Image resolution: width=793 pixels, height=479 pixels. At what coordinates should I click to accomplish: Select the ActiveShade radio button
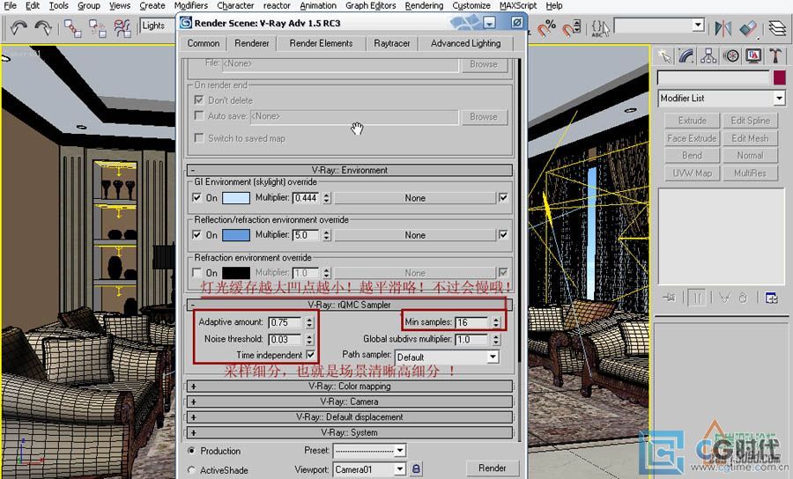[x=191, y=470]
